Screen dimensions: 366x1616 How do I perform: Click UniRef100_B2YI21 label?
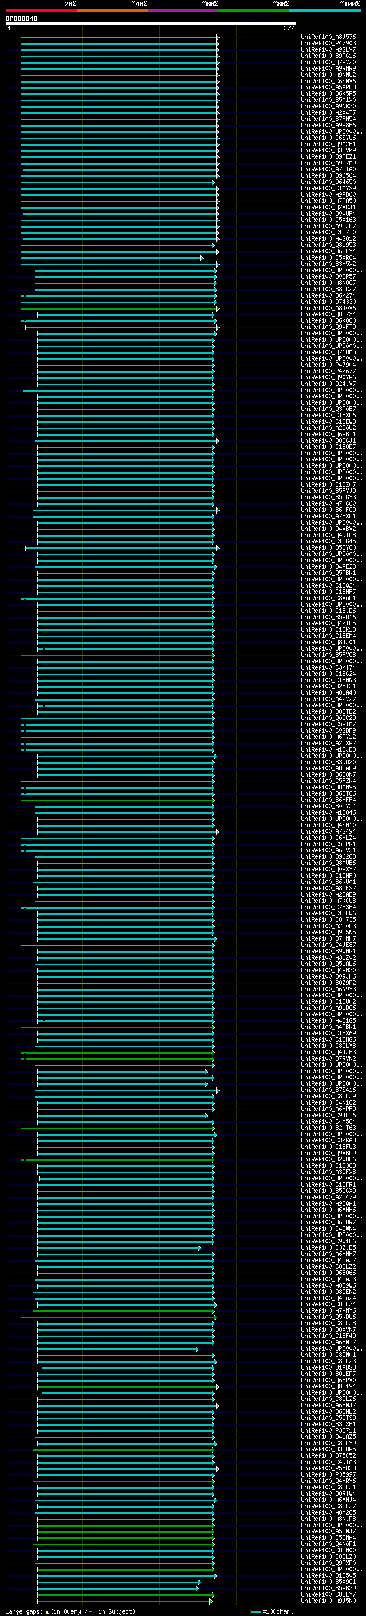point(328,686)
